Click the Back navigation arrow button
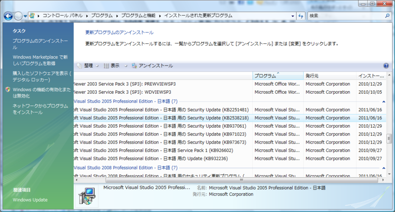This screenshot has height=212, width=395. click(8, 16)
